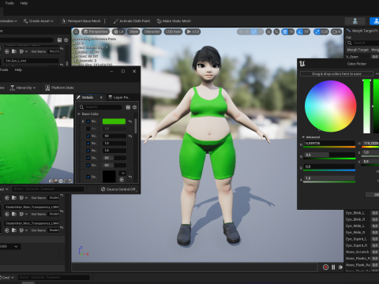Open the green base color swatch
The image size is (379, 284).
click(x=114, y=121)
